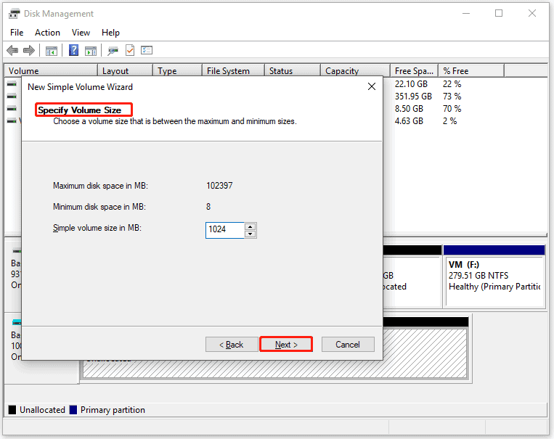Click the Properties checkmark page toolbar icon
This screenshot has height=439, width=554.
(130, 51)
